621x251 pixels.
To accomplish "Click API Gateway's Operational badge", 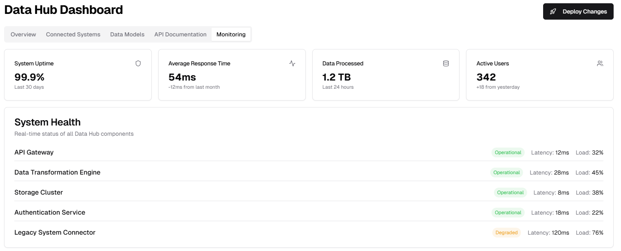I will pyautogui.click(x=508, y=152).
